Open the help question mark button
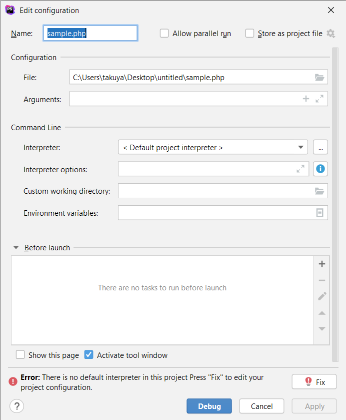The image size is (346, 420). (x=16, y=406)
